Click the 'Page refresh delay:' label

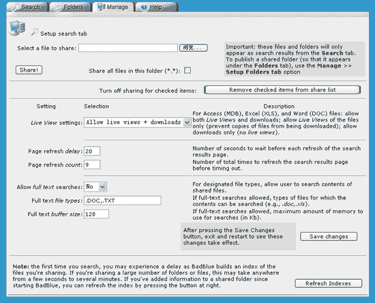[55, 151]
